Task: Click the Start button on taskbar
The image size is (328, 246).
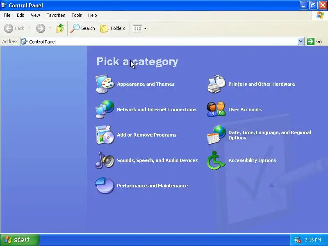Action: click(x=19, y=240)
